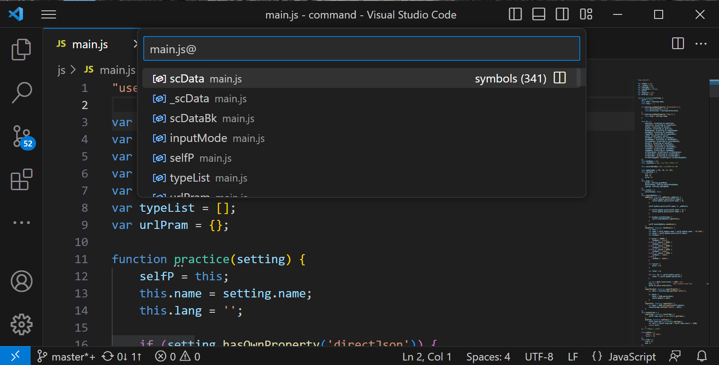Open Problems from errors and warnings count
Image resolution: width=719 pixels, height=365 pixels.
[177, 356]
